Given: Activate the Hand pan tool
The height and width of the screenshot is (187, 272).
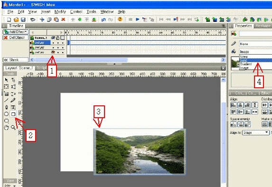Looking at the screenshot, I should tap(6, 128).
